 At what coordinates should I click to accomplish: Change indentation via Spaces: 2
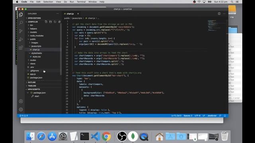188,116
